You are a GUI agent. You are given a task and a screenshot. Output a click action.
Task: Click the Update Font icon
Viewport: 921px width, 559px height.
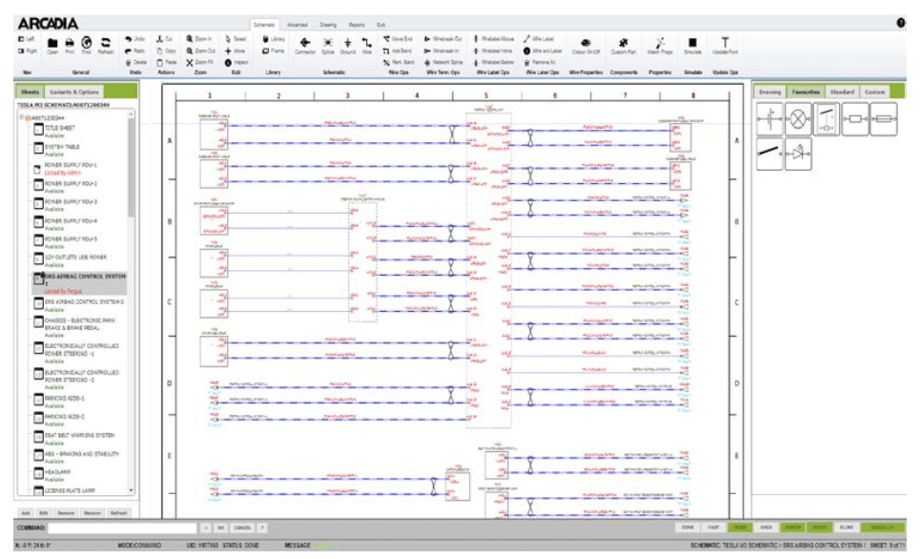click(x=726, y=44)
